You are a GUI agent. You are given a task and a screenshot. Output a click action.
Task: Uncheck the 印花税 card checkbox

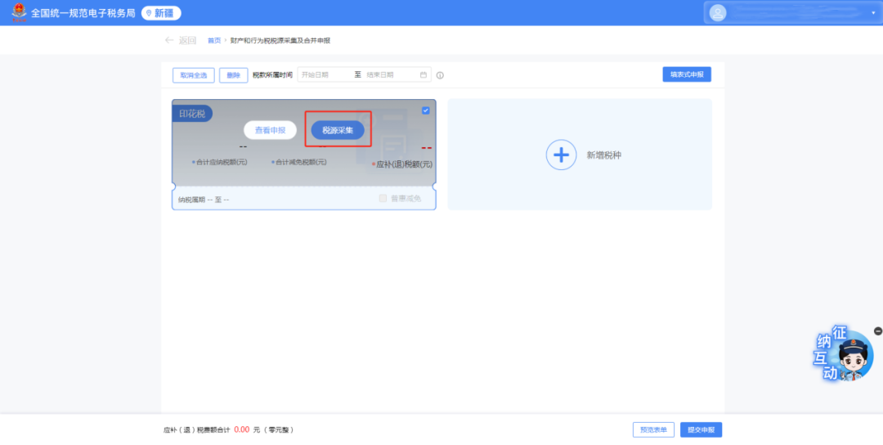tap(426, 110)
